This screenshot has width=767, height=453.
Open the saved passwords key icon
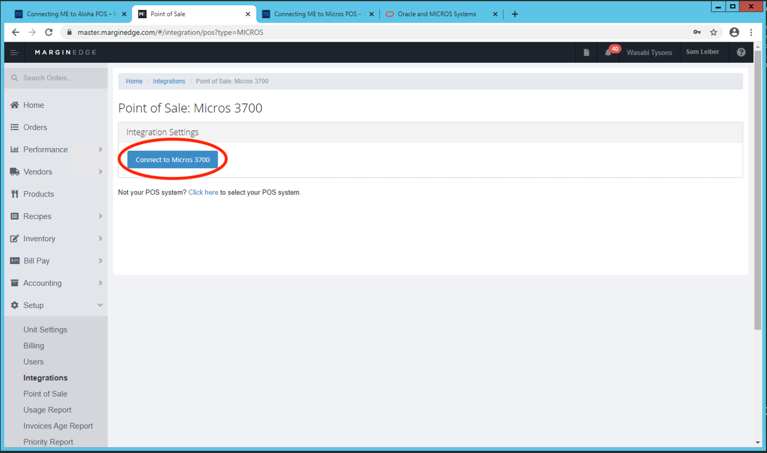[697, 32]
